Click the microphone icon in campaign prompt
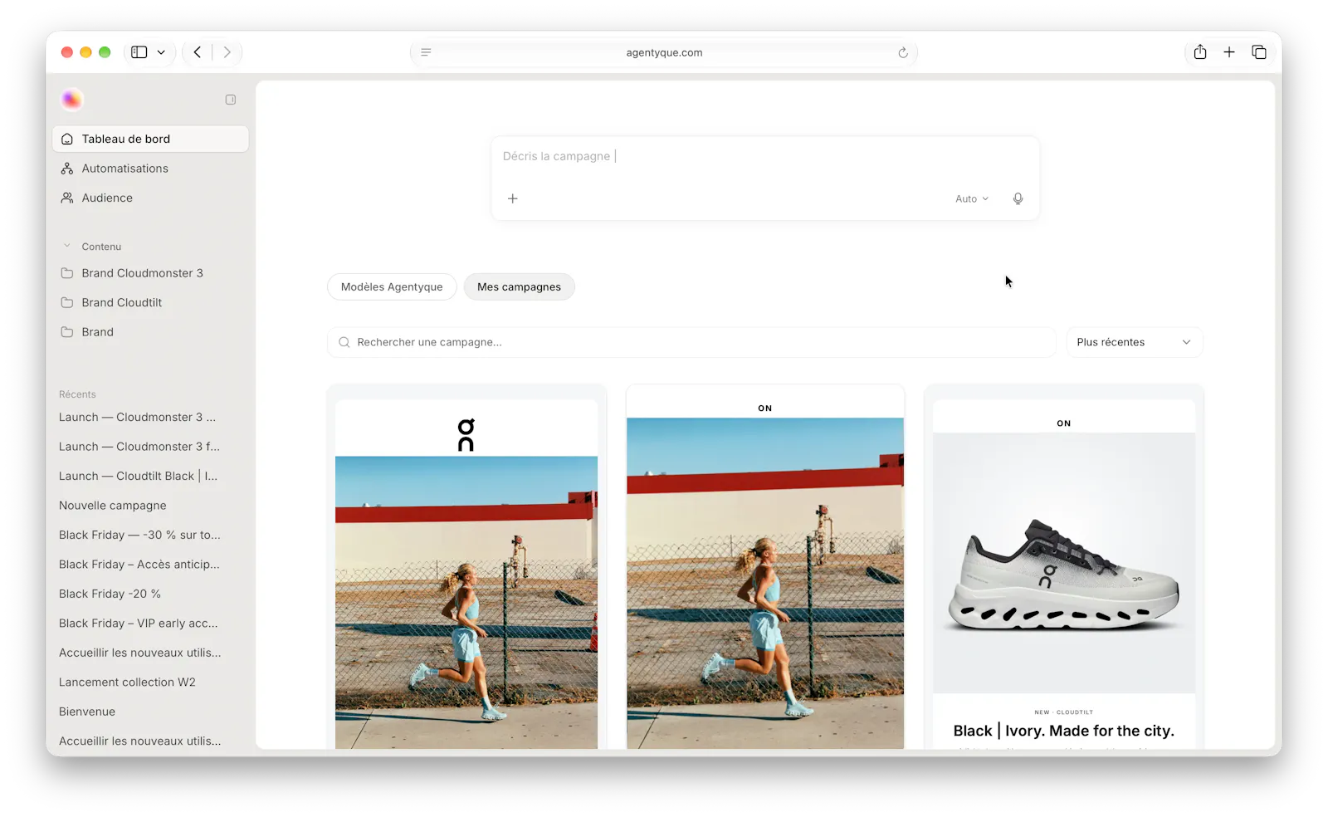Viewport: 1328px width, 817px height. 1018,198
